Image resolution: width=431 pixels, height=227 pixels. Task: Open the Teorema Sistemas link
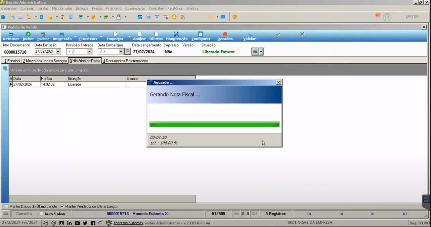pos(128,223)
